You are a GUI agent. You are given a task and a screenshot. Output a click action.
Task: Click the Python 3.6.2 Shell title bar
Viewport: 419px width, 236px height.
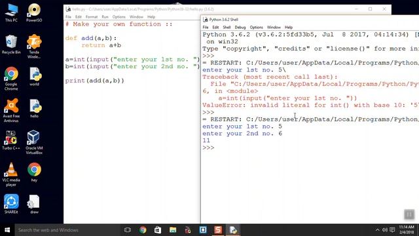click(x=310, y=20)
